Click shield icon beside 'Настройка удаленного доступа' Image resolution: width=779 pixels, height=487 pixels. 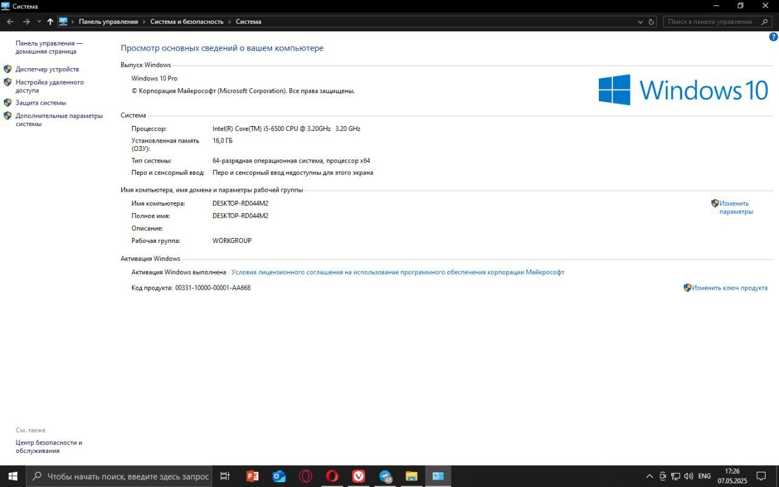(x=8, y=82)
